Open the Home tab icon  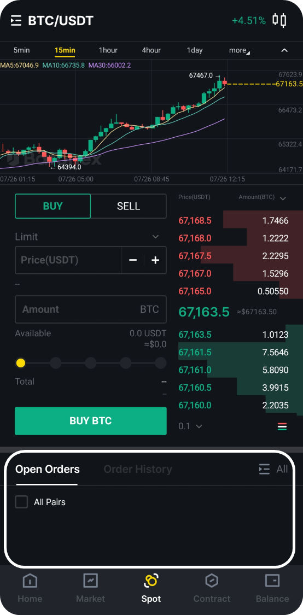(30, 580)
